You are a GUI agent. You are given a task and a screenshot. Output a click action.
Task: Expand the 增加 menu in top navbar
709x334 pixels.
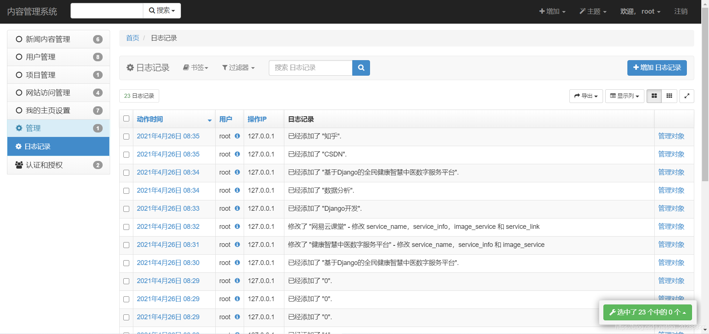point(552,11)
